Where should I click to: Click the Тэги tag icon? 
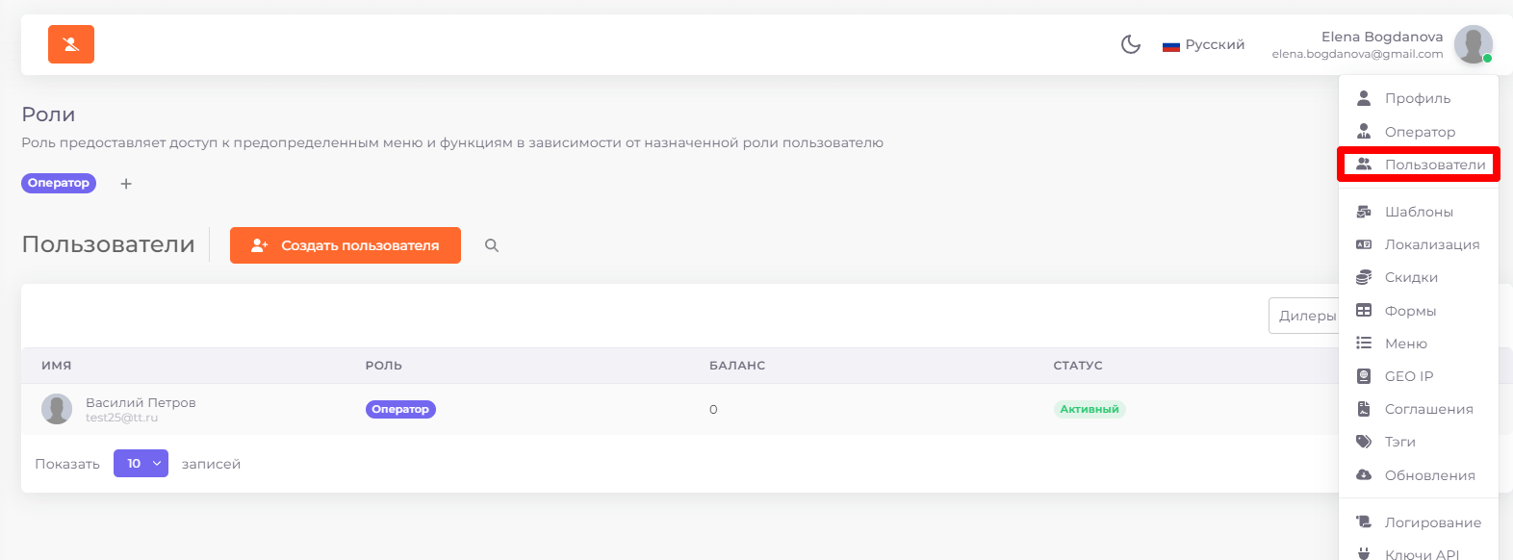(1364, 442)
